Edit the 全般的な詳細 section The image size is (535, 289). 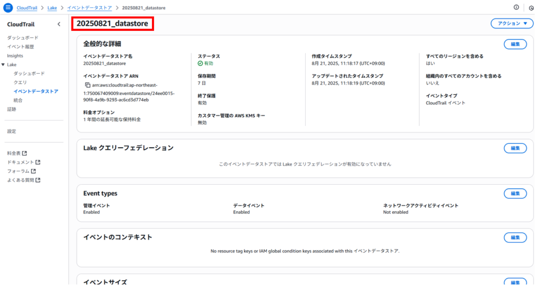coord(515,44)
